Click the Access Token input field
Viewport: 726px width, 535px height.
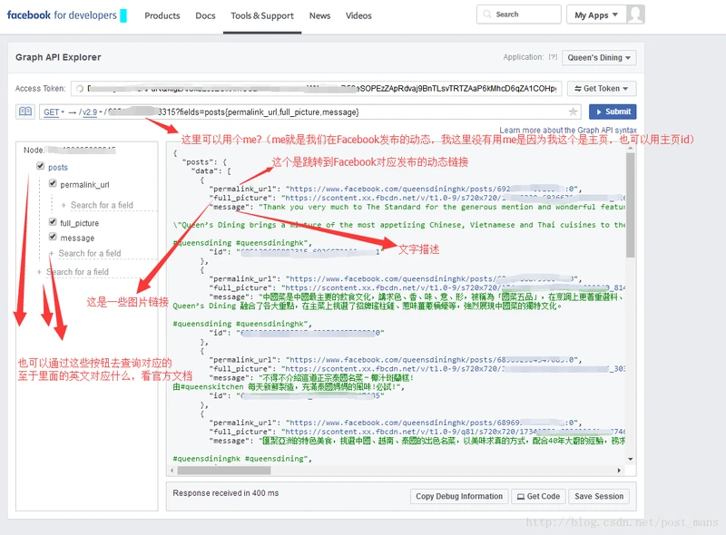coord(316,88)
